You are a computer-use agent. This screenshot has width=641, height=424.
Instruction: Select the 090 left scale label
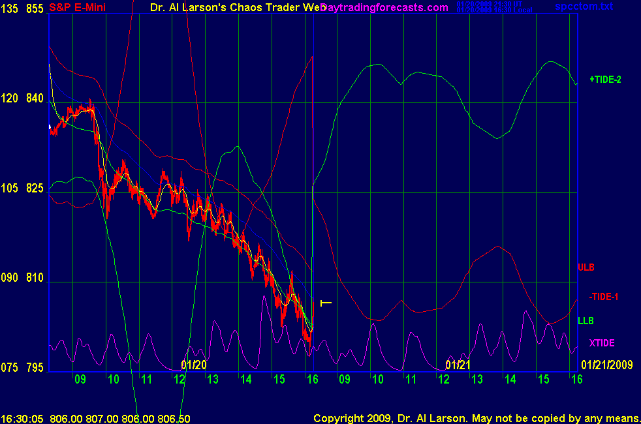[x=9, y=278]
